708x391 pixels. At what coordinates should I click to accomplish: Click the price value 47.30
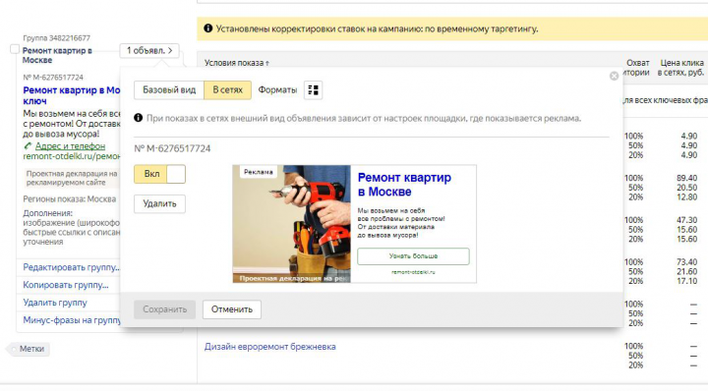pos(686,220)
